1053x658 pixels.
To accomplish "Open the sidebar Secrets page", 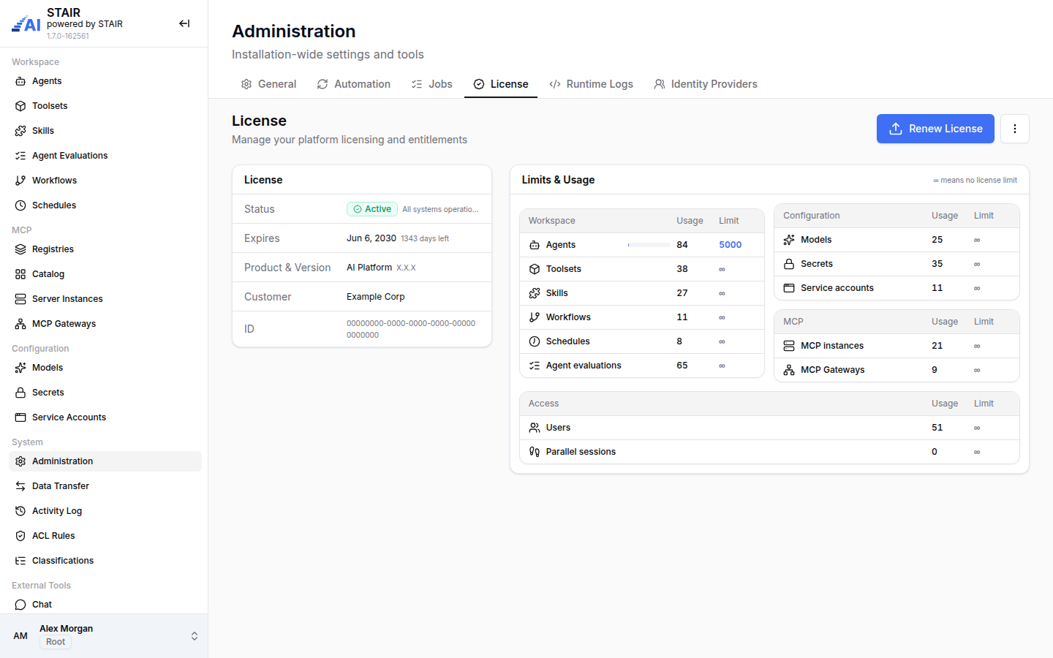I will tap(105, 393).
